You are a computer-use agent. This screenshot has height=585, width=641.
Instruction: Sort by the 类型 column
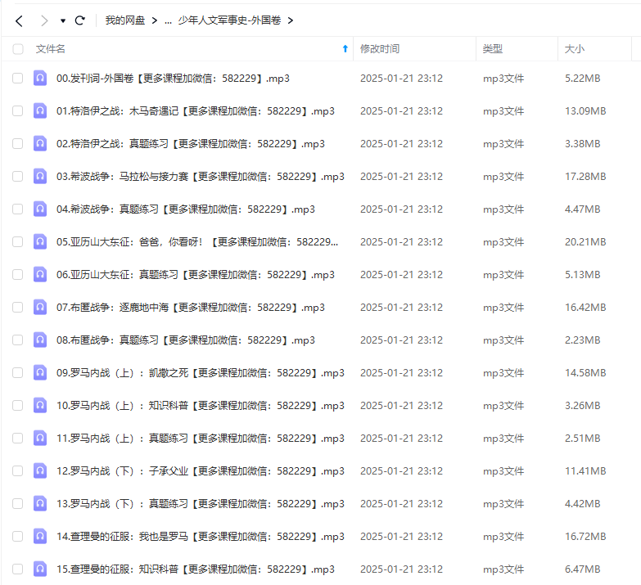point(493,49)
